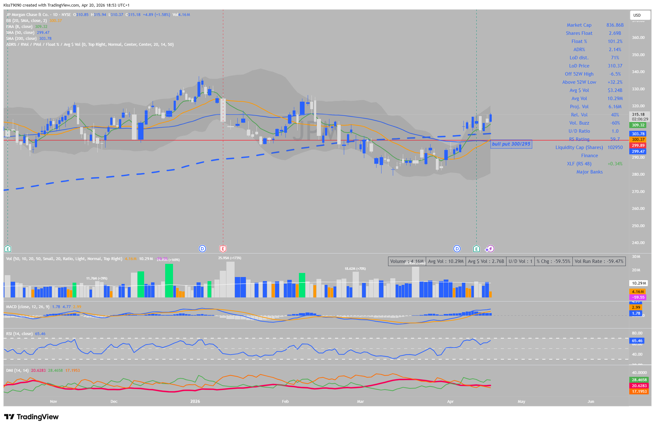Image resolution: width=655 pixels, height=427 pixels.
Task: Select the 'bull put 300/295' text annotation
Action: [511, 144]
